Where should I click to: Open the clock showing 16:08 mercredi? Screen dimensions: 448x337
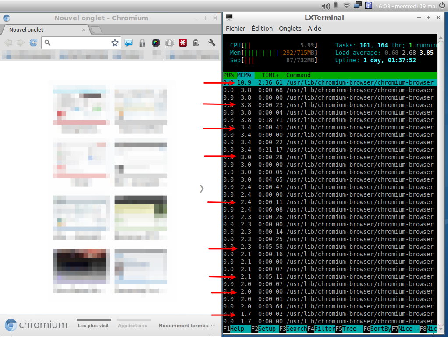pyautogui.click(x=406, y=6)
